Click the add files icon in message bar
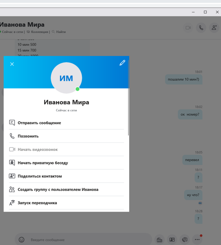 pos(159,239)
